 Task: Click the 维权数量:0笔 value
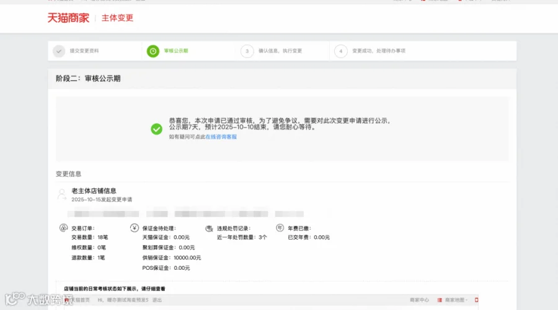tap(89, 248)
